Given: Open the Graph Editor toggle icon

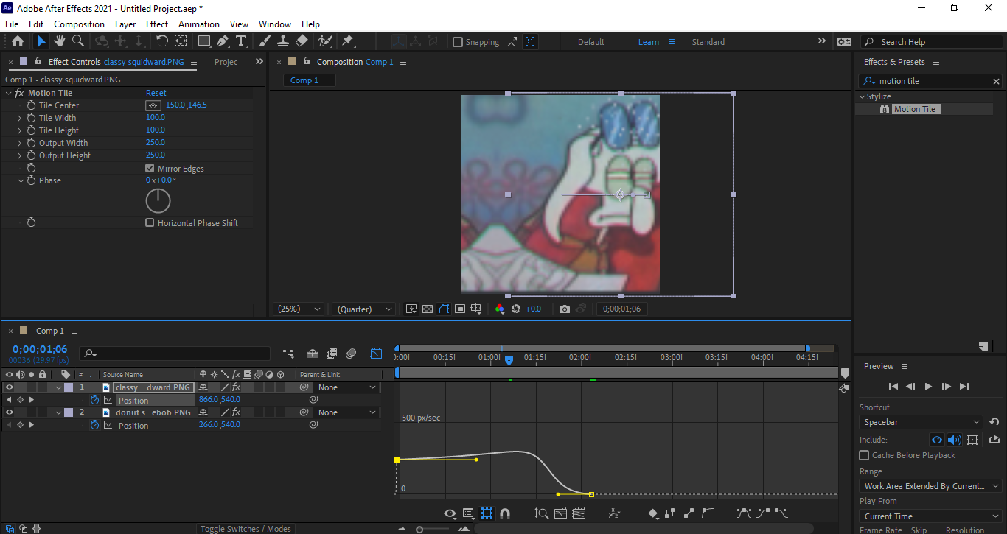Looking at the screenshot, I should click(376, 354).
